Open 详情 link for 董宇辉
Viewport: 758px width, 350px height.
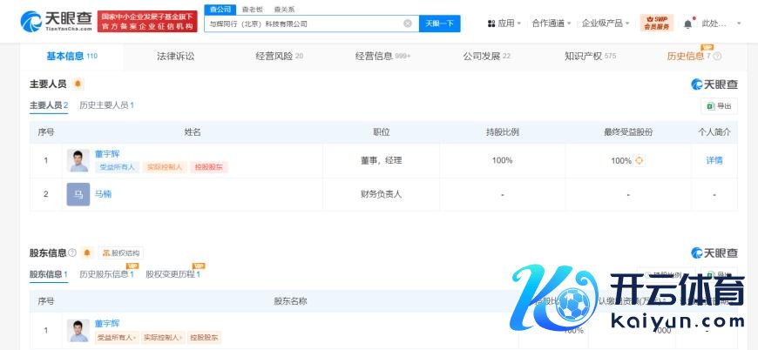[714, 160]
